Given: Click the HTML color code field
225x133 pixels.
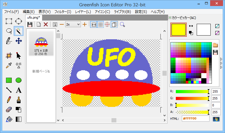Looking at the screenshot, I should 195,119.
